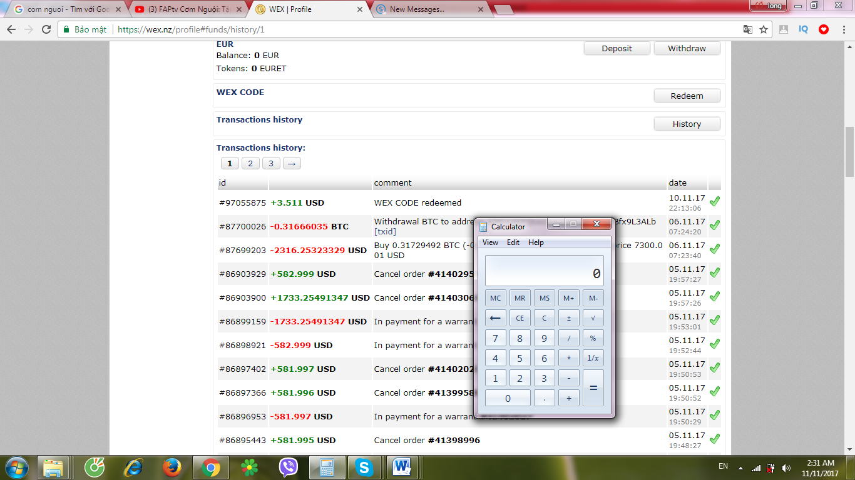Go back to the previous page in Chrome

[11, 29]
